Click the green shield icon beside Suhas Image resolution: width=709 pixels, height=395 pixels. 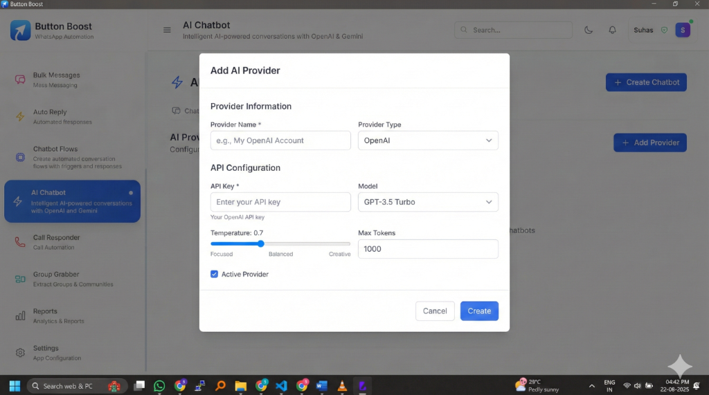(664, 30)
